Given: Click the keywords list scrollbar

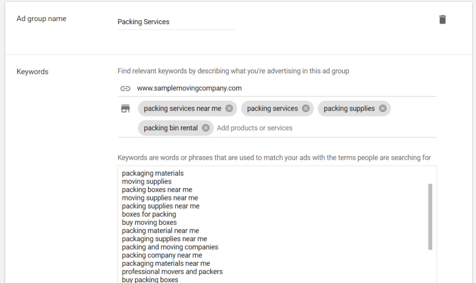Looking at the screenshot, I should click(x=430, y=217).
